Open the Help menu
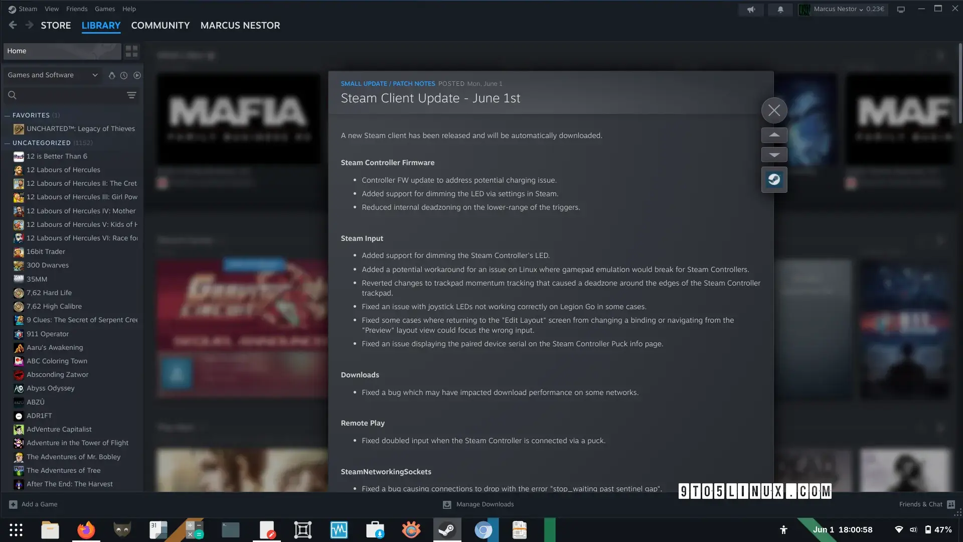Image resolution: width=963 pixels, height=542 pixels. [x=129, y=9]
